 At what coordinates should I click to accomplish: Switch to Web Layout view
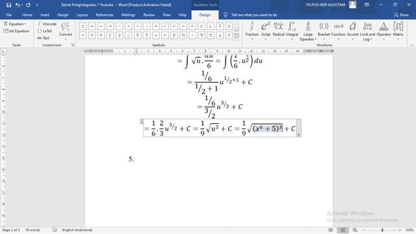coord(355,230)
